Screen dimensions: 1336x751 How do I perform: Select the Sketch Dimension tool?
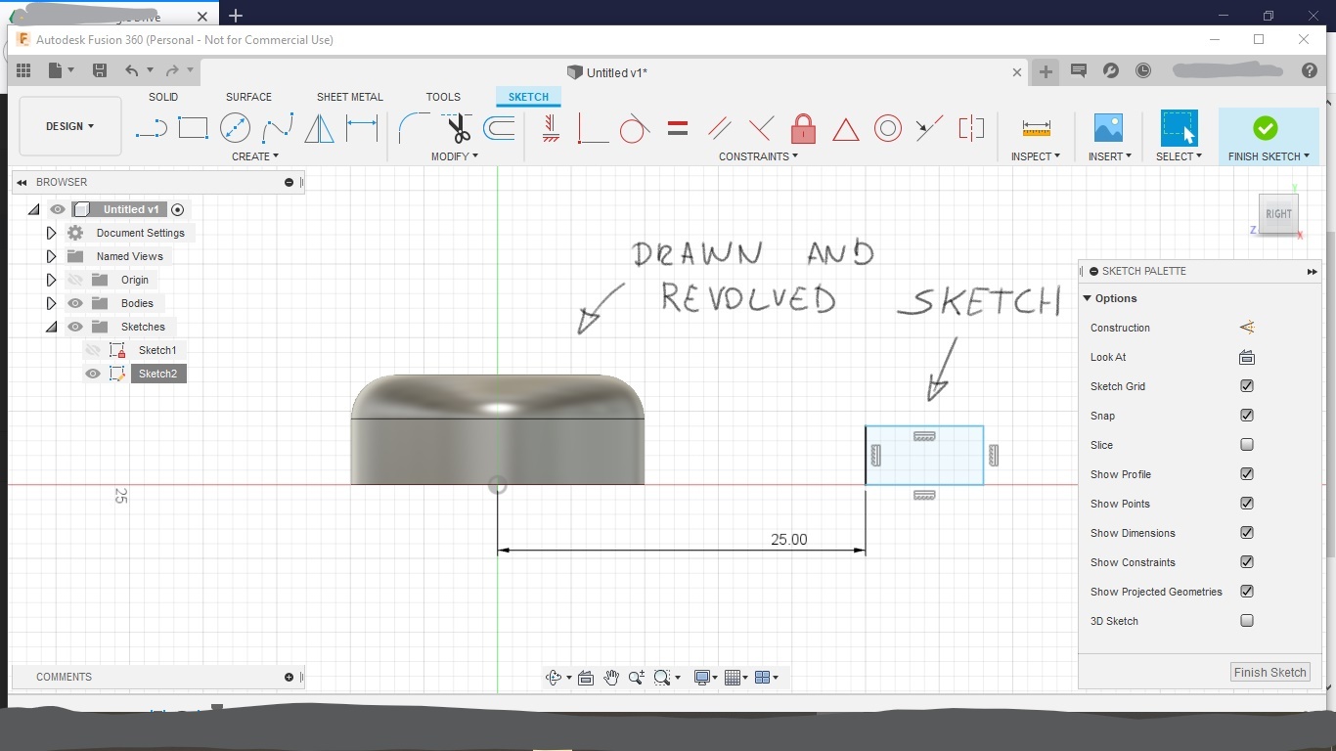[x=362, y=128]
